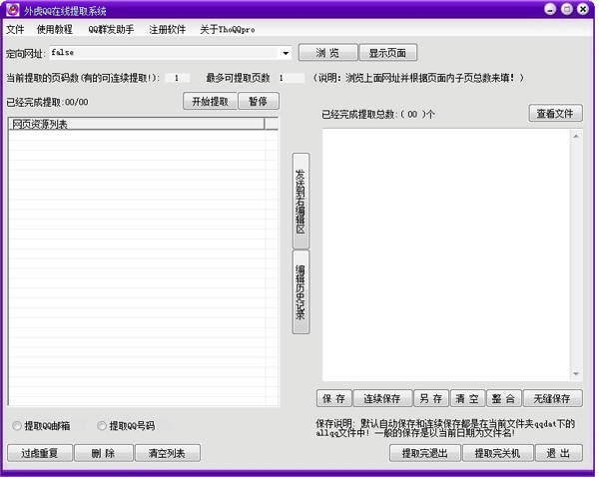Open the 注册软件 menu

click(x=167, y=29)
